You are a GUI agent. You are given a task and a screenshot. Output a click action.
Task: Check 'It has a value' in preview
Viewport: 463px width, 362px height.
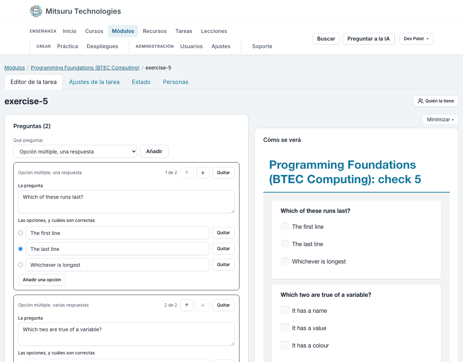click(285, 328)
